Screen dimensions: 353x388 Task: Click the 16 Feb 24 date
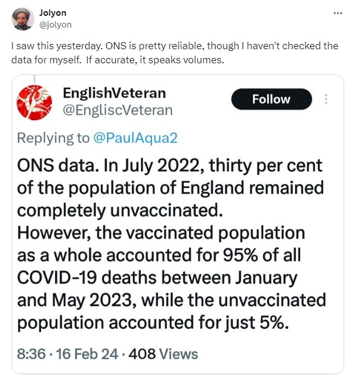[x=87, y=354]
